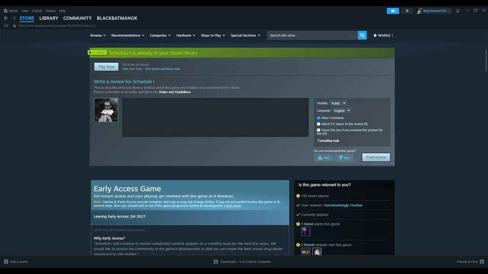This screenshot has height=274, width=488.
Task: Reload the store page
Action: (6, 25)
